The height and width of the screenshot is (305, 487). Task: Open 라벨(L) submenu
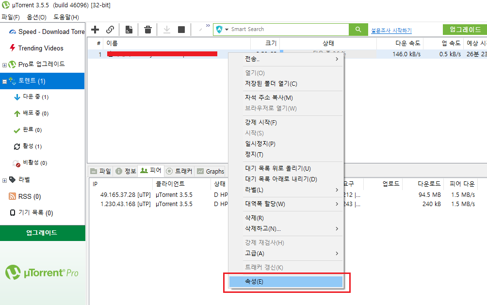click(286, 190)
